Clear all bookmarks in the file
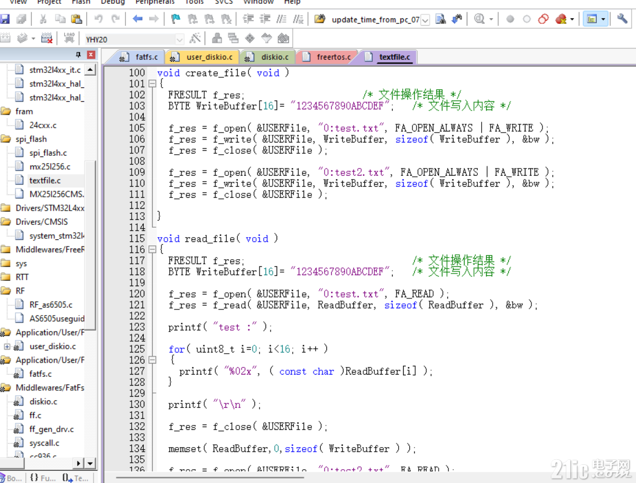Viewport: 636px width, 483px height. pyautogui.click(x=226, y=19)
